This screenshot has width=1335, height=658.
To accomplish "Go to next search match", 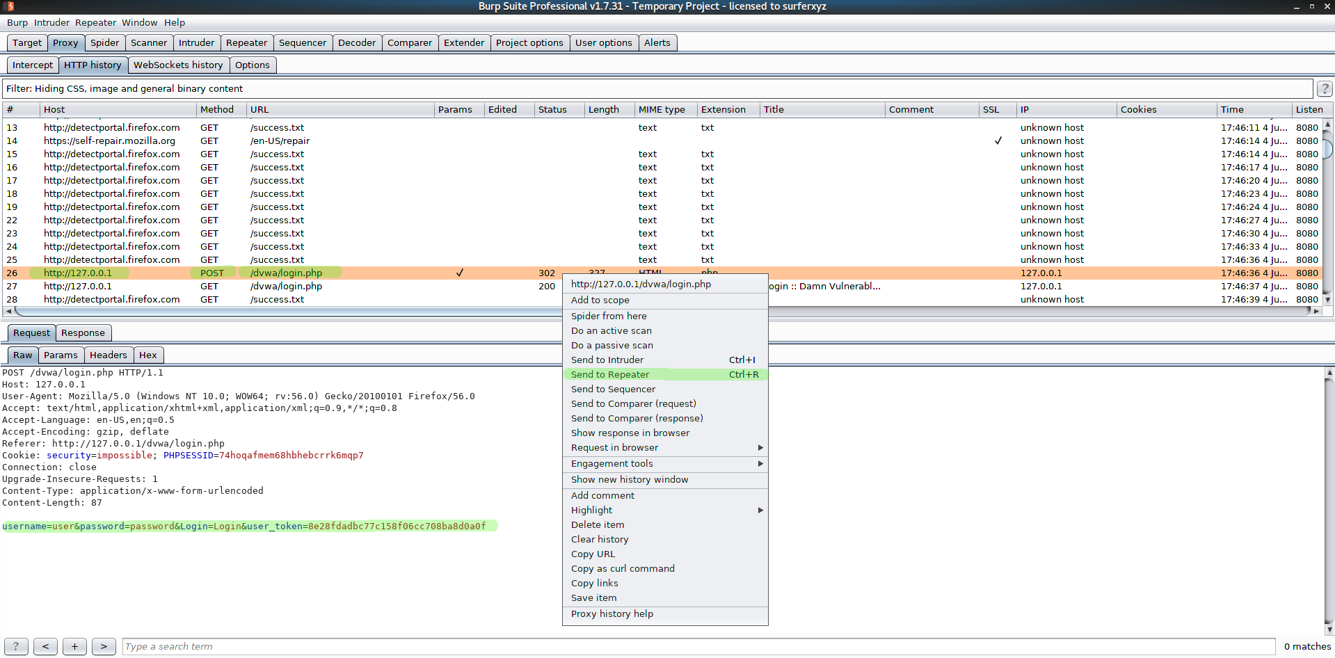I will click(x=104, y=646).
